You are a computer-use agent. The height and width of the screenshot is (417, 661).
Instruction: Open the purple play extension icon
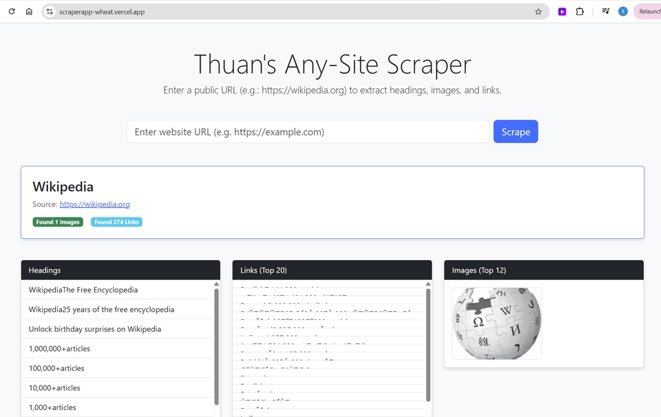coord(562,12)
